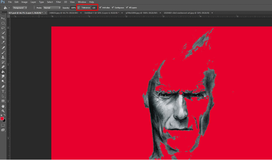Image resolution: width=272 pixels, height=160 pixels.
Task: Select the Quick Selection tool
Action: pos(3,33)
